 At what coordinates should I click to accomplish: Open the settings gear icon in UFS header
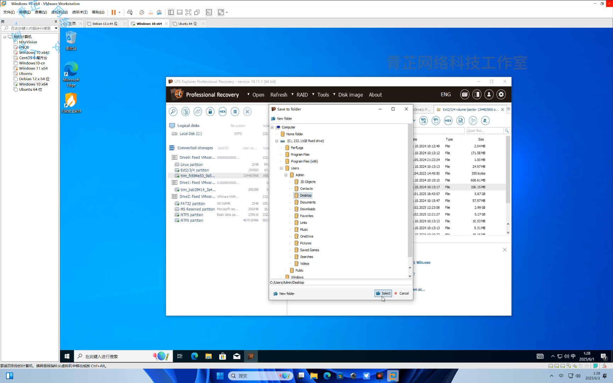[501, 94]
